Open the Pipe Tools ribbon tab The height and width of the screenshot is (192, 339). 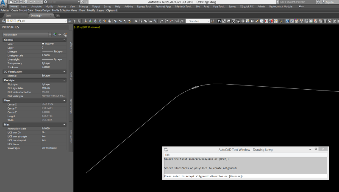219,6
